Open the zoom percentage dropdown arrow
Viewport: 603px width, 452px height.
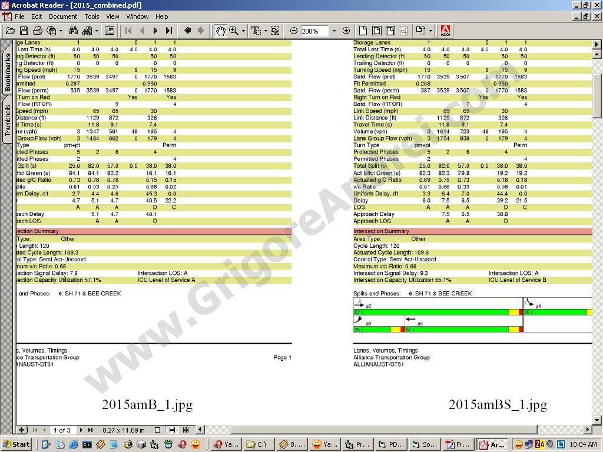334,31
